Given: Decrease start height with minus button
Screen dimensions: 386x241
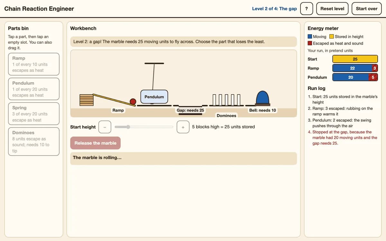Looking at the screenshot, I should 105,127.
